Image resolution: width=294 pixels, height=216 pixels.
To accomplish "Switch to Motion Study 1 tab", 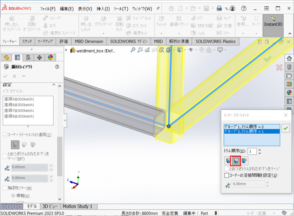I will click(77, 206).
